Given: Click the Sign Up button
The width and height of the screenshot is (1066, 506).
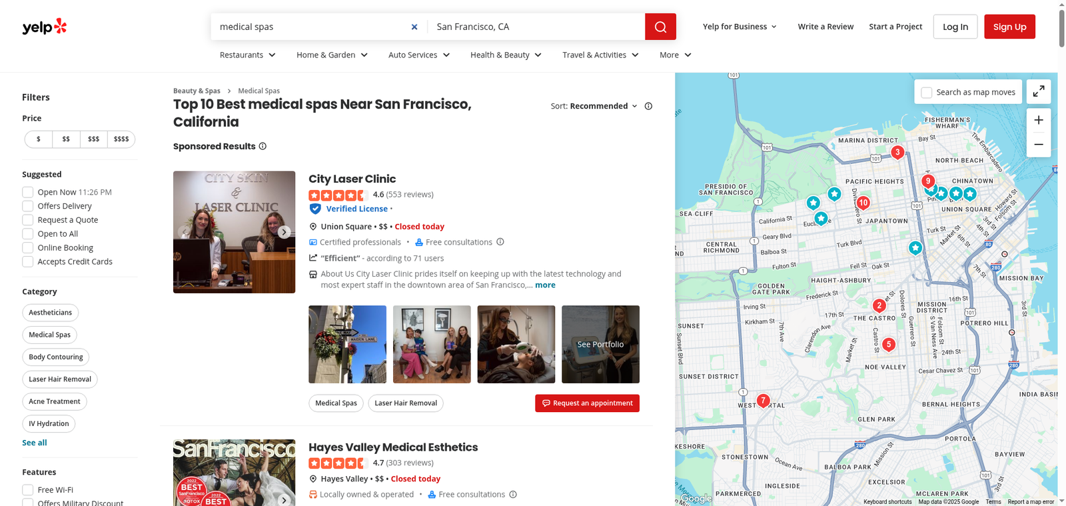Looking at the screenshot, I should (1009, 27).
